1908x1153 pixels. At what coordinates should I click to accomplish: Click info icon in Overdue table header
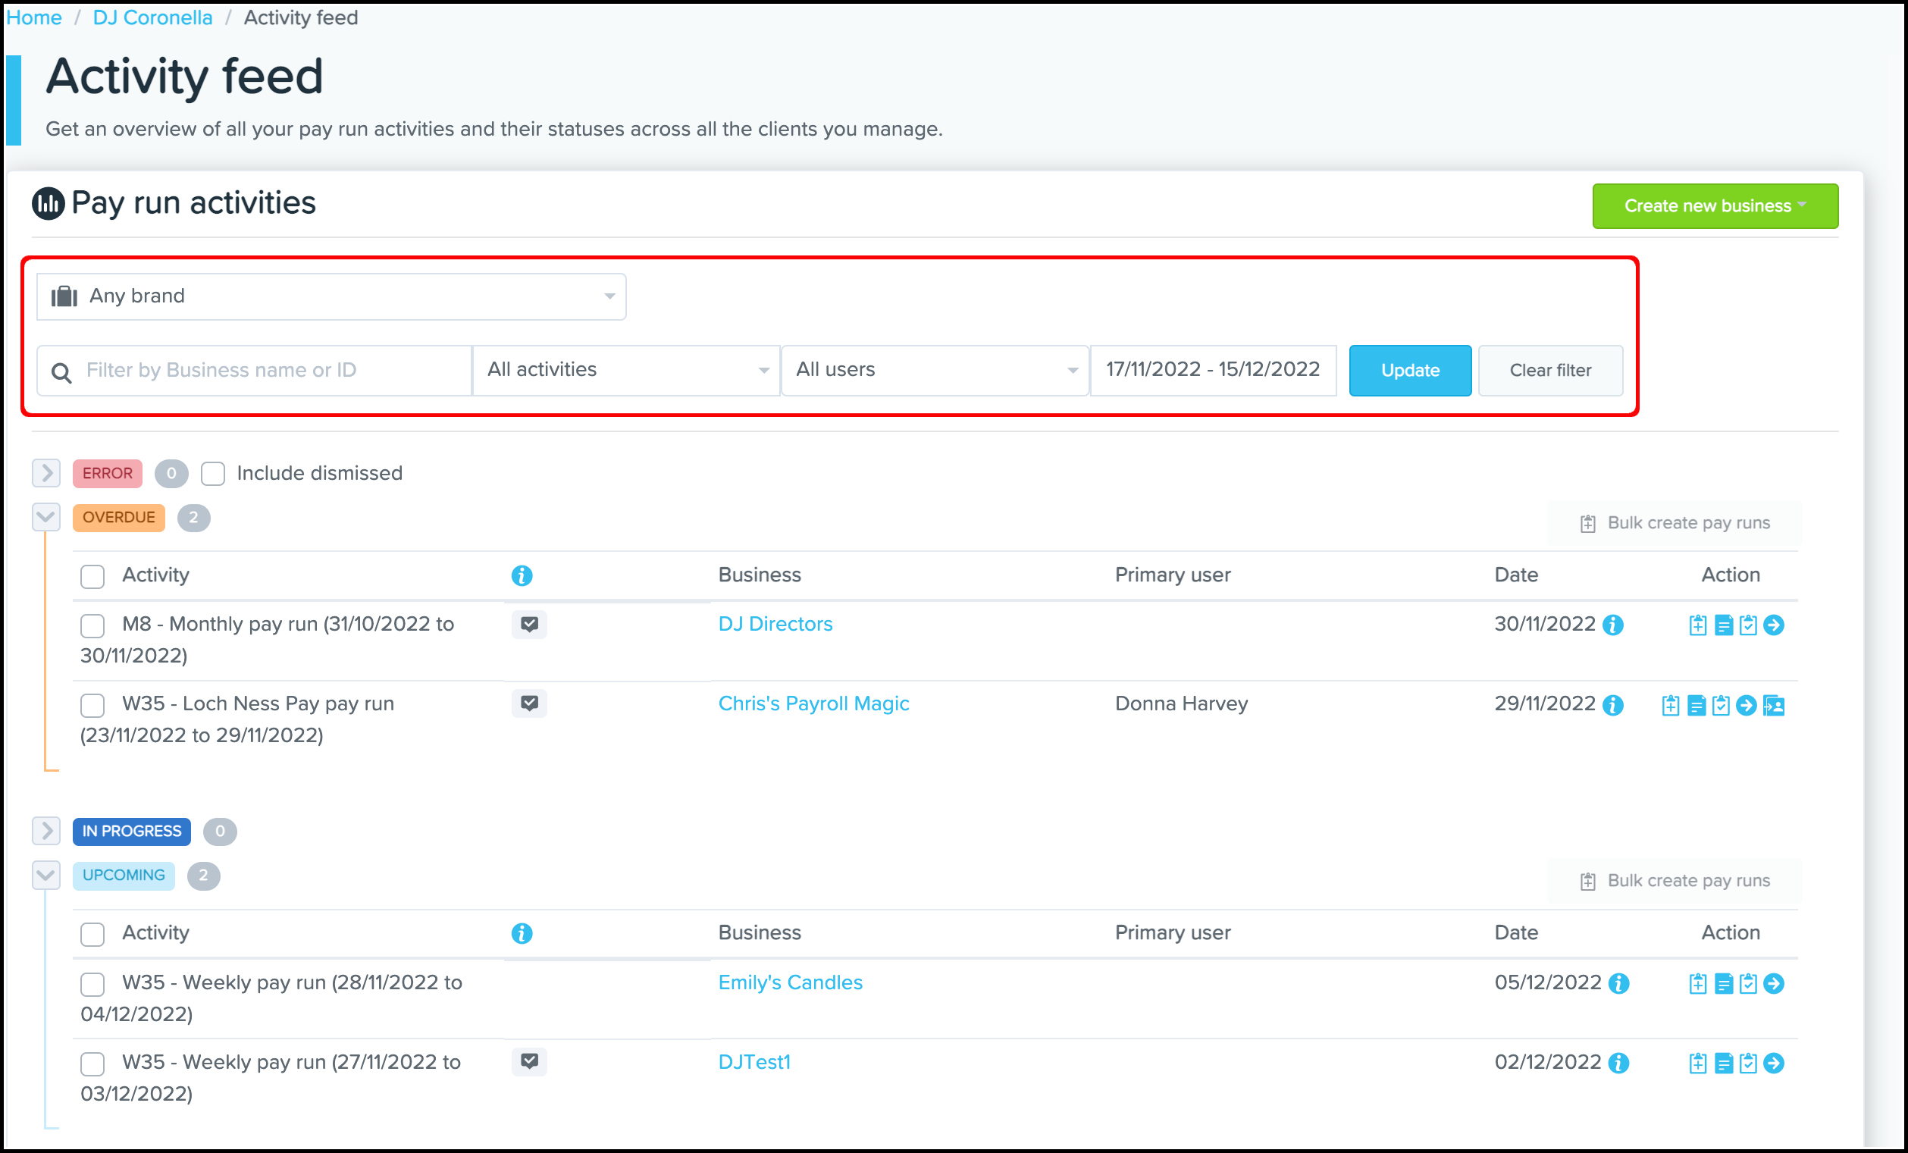[x=522, y=575]
